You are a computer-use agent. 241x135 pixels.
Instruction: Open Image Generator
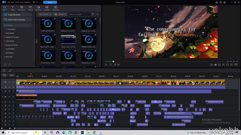tap(17, 15)
